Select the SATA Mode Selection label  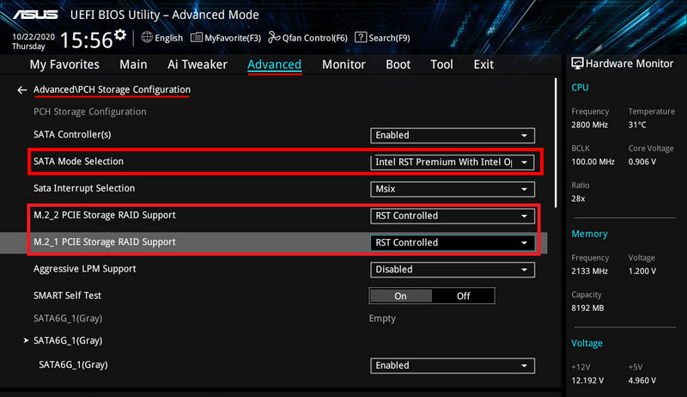tap(78, 162)
